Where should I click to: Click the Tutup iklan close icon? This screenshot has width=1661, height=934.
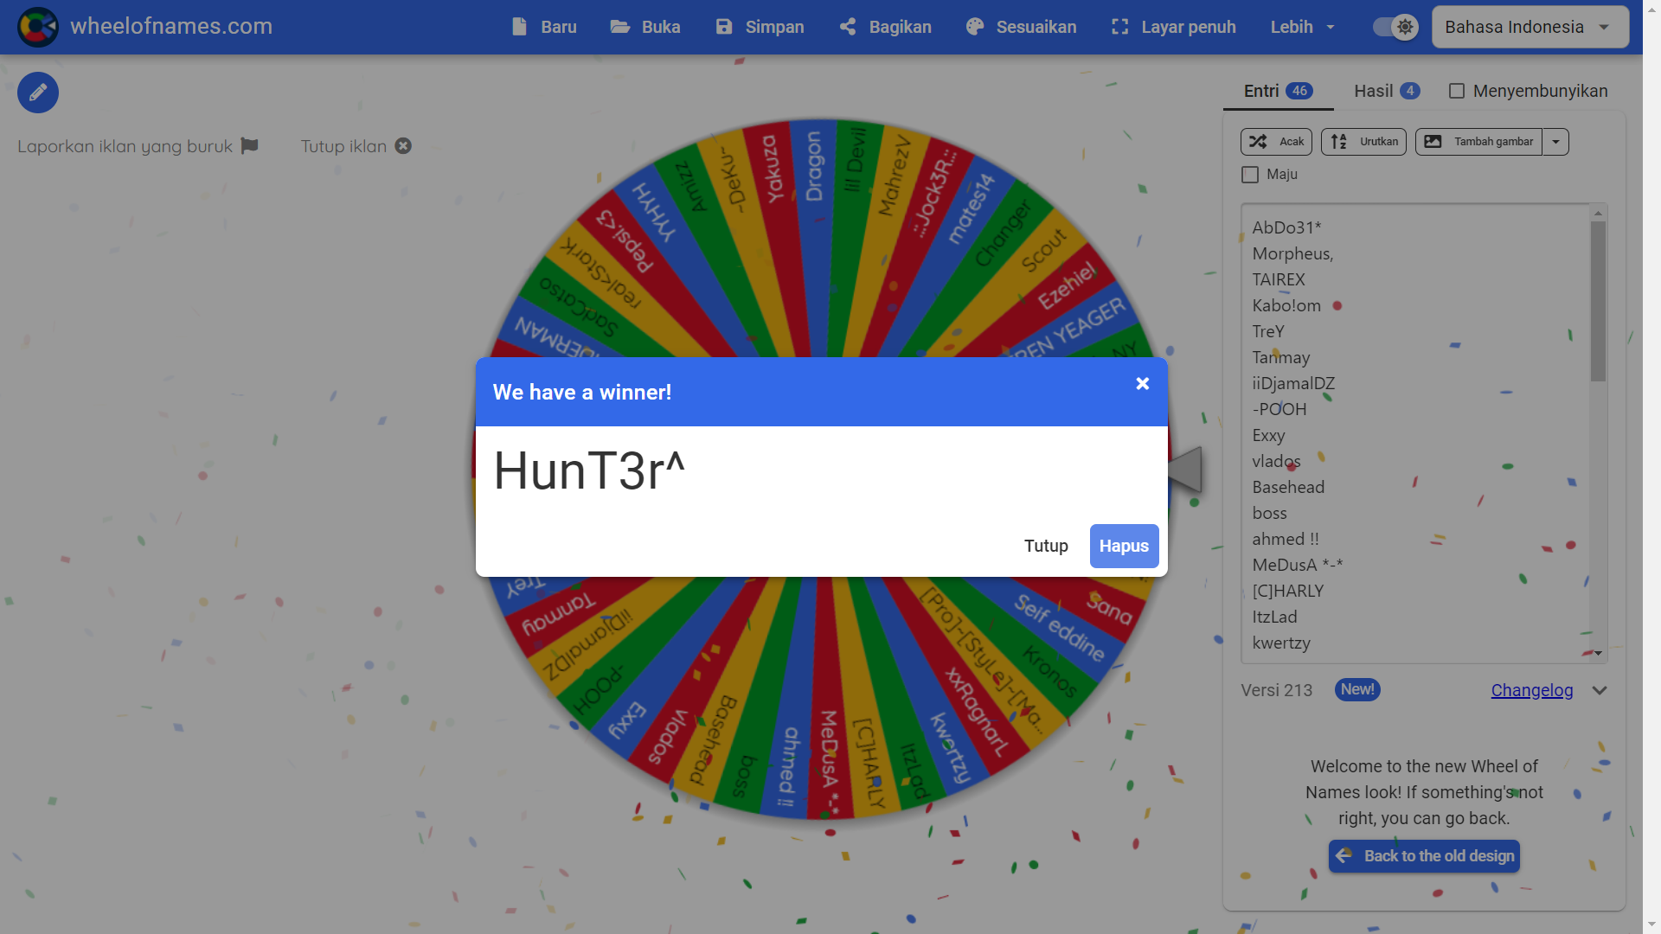[x=403, y=146]
